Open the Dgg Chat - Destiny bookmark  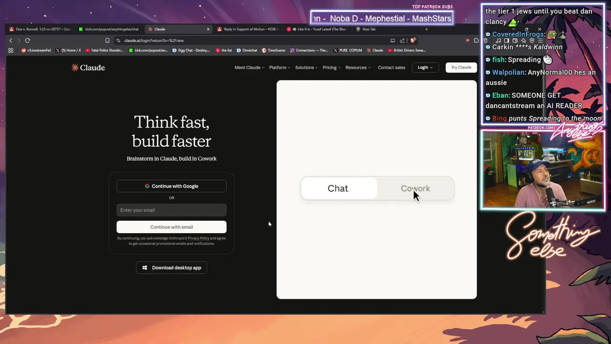[x=191, y=50]
